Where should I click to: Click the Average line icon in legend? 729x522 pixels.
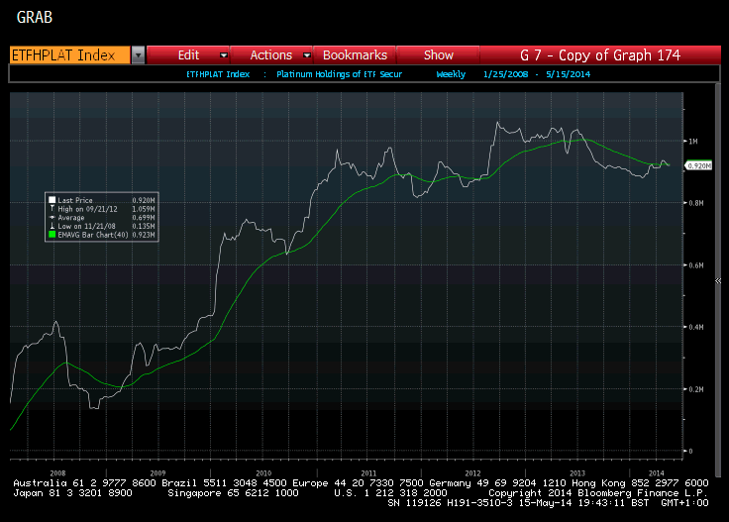(x=52, y=218)
